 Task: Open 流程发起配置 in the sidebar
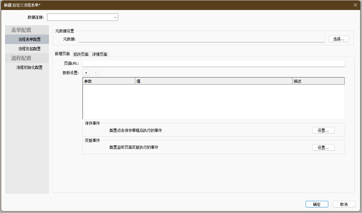click(x=29, y=49)
